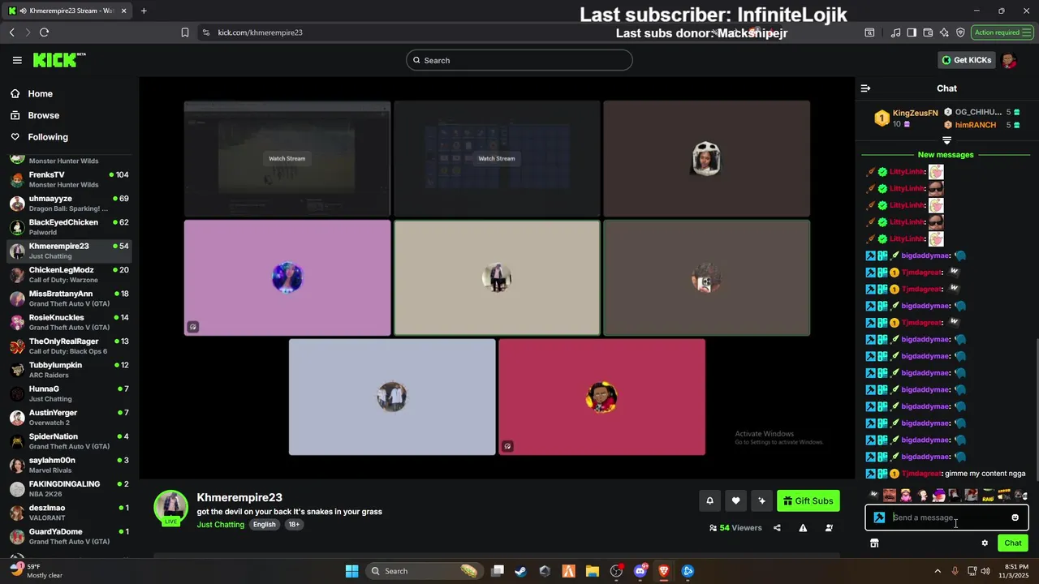Click the moderator user icon beside report
Image resolution: width=1039 pixels, height=584 pixels.
pos(829,528)
